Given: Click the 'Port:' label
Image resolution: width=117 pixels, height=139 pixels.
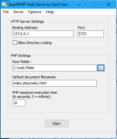Looking at the screenshot, I should tap(81, 28).
